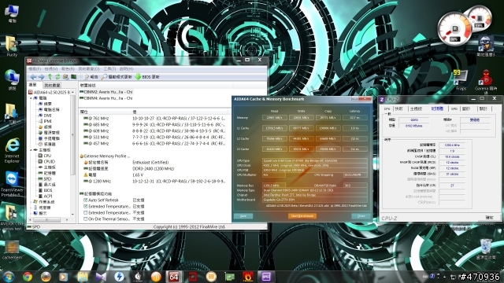
Task: Click the large CPU usage gauge desktop gadget
Action: (x=454, y=29)
